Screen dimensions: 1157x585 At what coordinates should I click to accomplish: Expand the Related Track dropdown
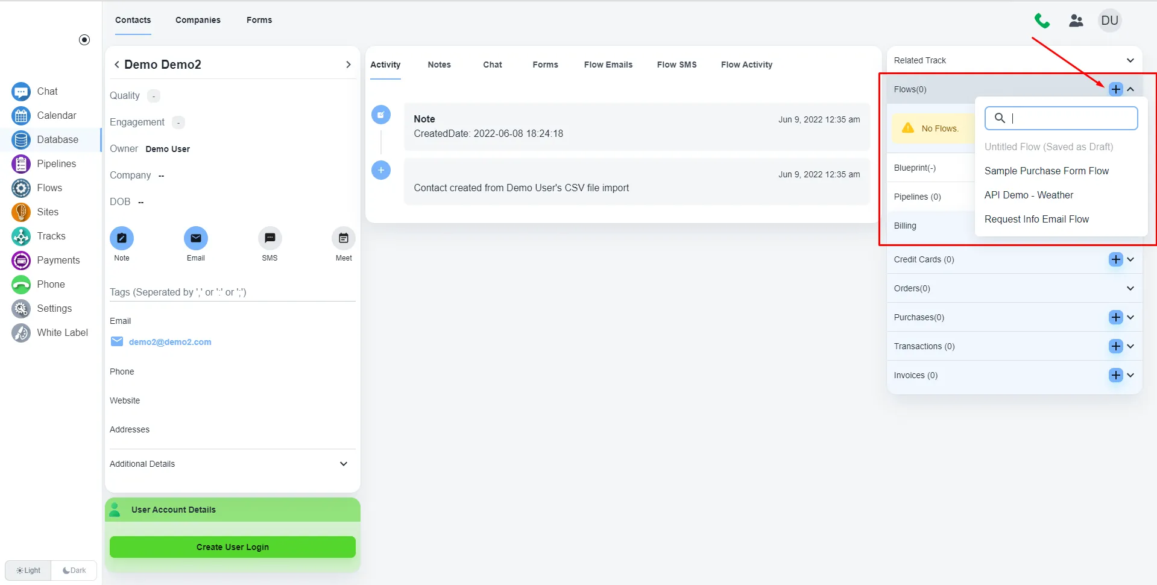[1130, 60]
